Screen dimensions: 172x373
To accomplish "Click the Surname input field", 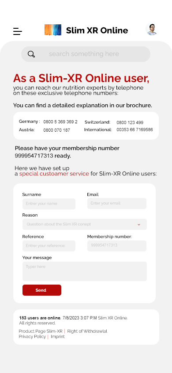I will [x=49, y=204].
